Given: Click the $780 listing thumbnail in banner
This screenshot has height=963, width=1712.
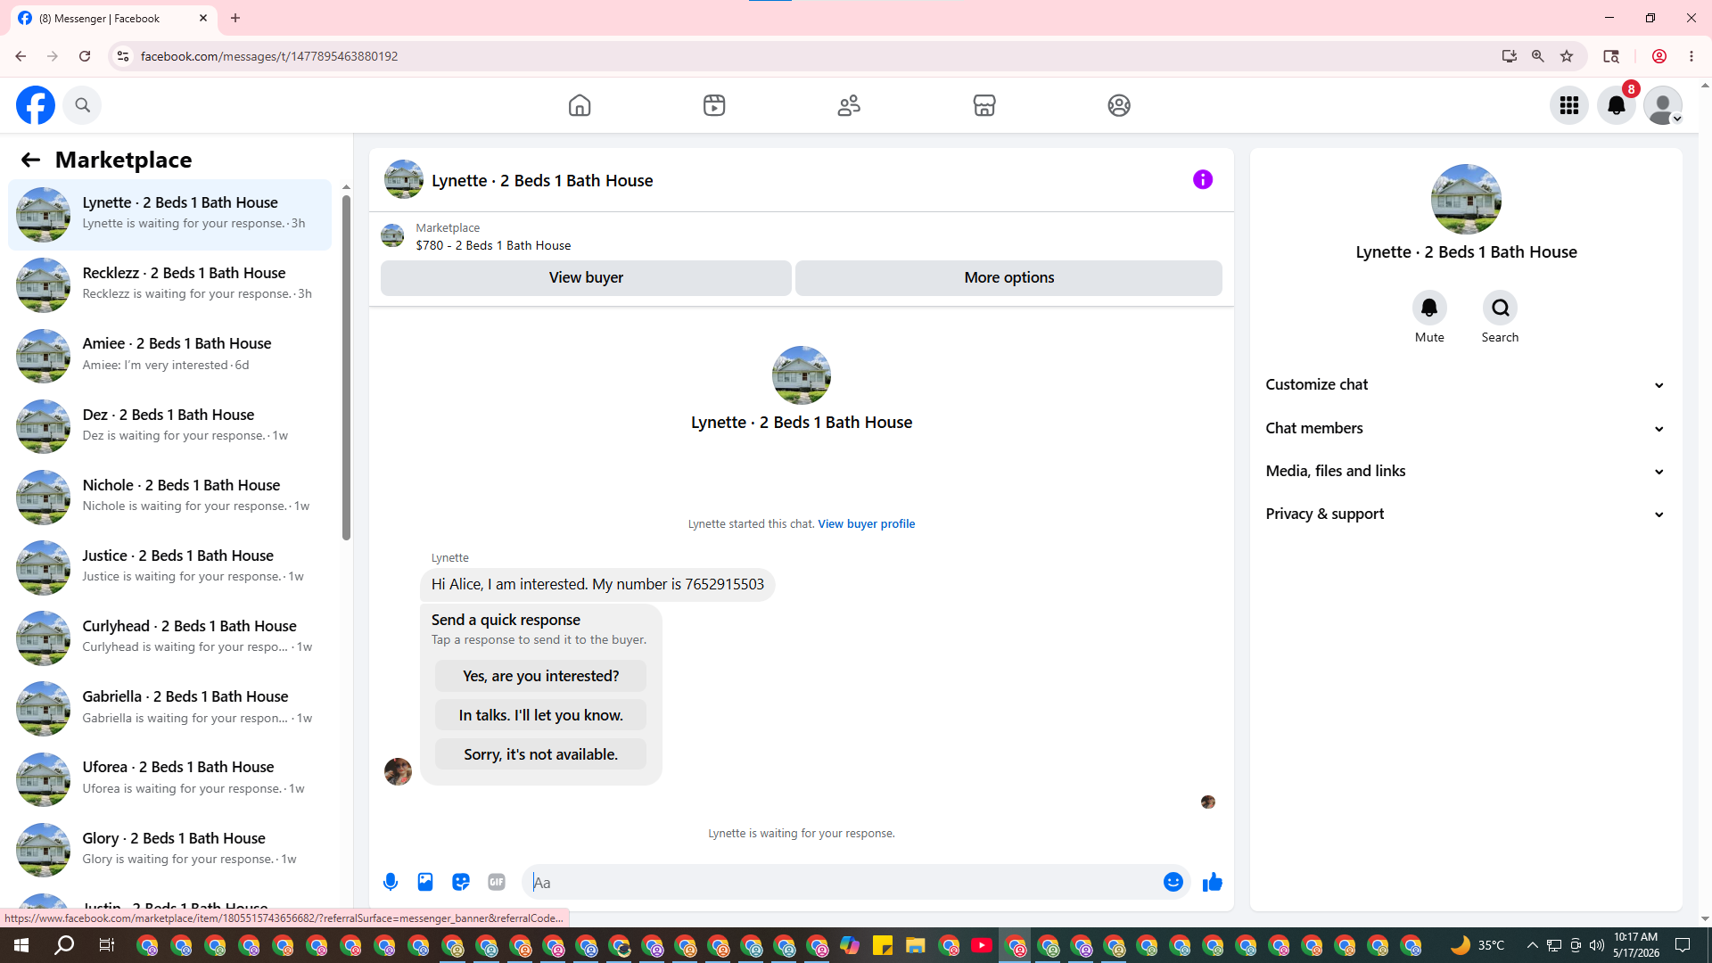Looking at the screenshot, I should tap(392, 236).
